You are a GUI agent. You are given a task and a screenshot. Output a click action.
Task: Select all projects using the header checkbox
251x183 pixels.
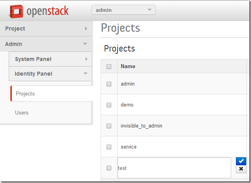[109, 67]
